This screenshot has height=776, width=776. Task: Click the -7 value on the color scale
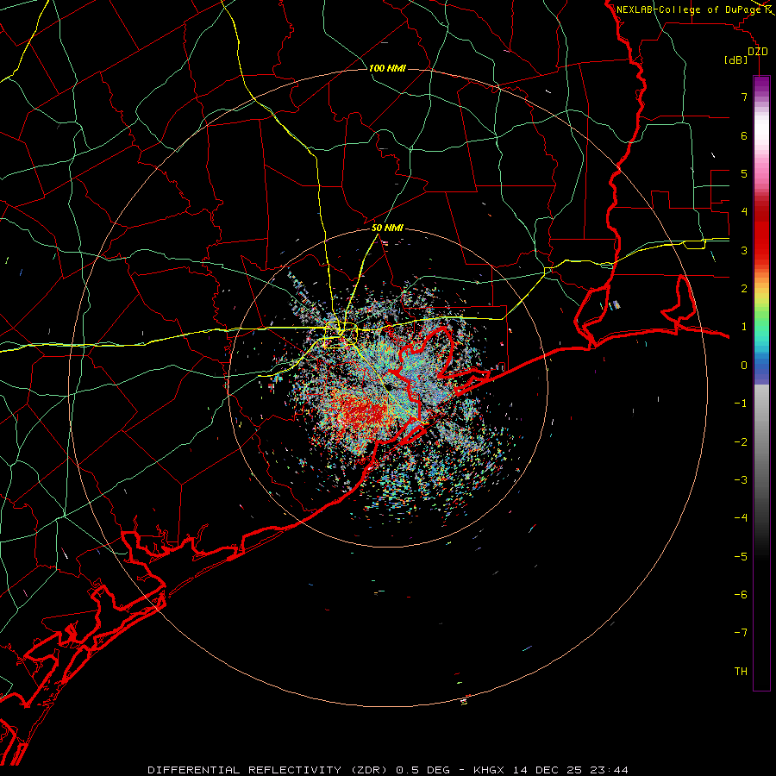point(741,633)
